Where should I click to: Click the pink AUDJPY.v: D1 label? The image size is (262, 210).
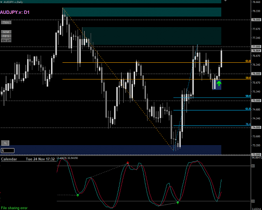coord(15,13)
